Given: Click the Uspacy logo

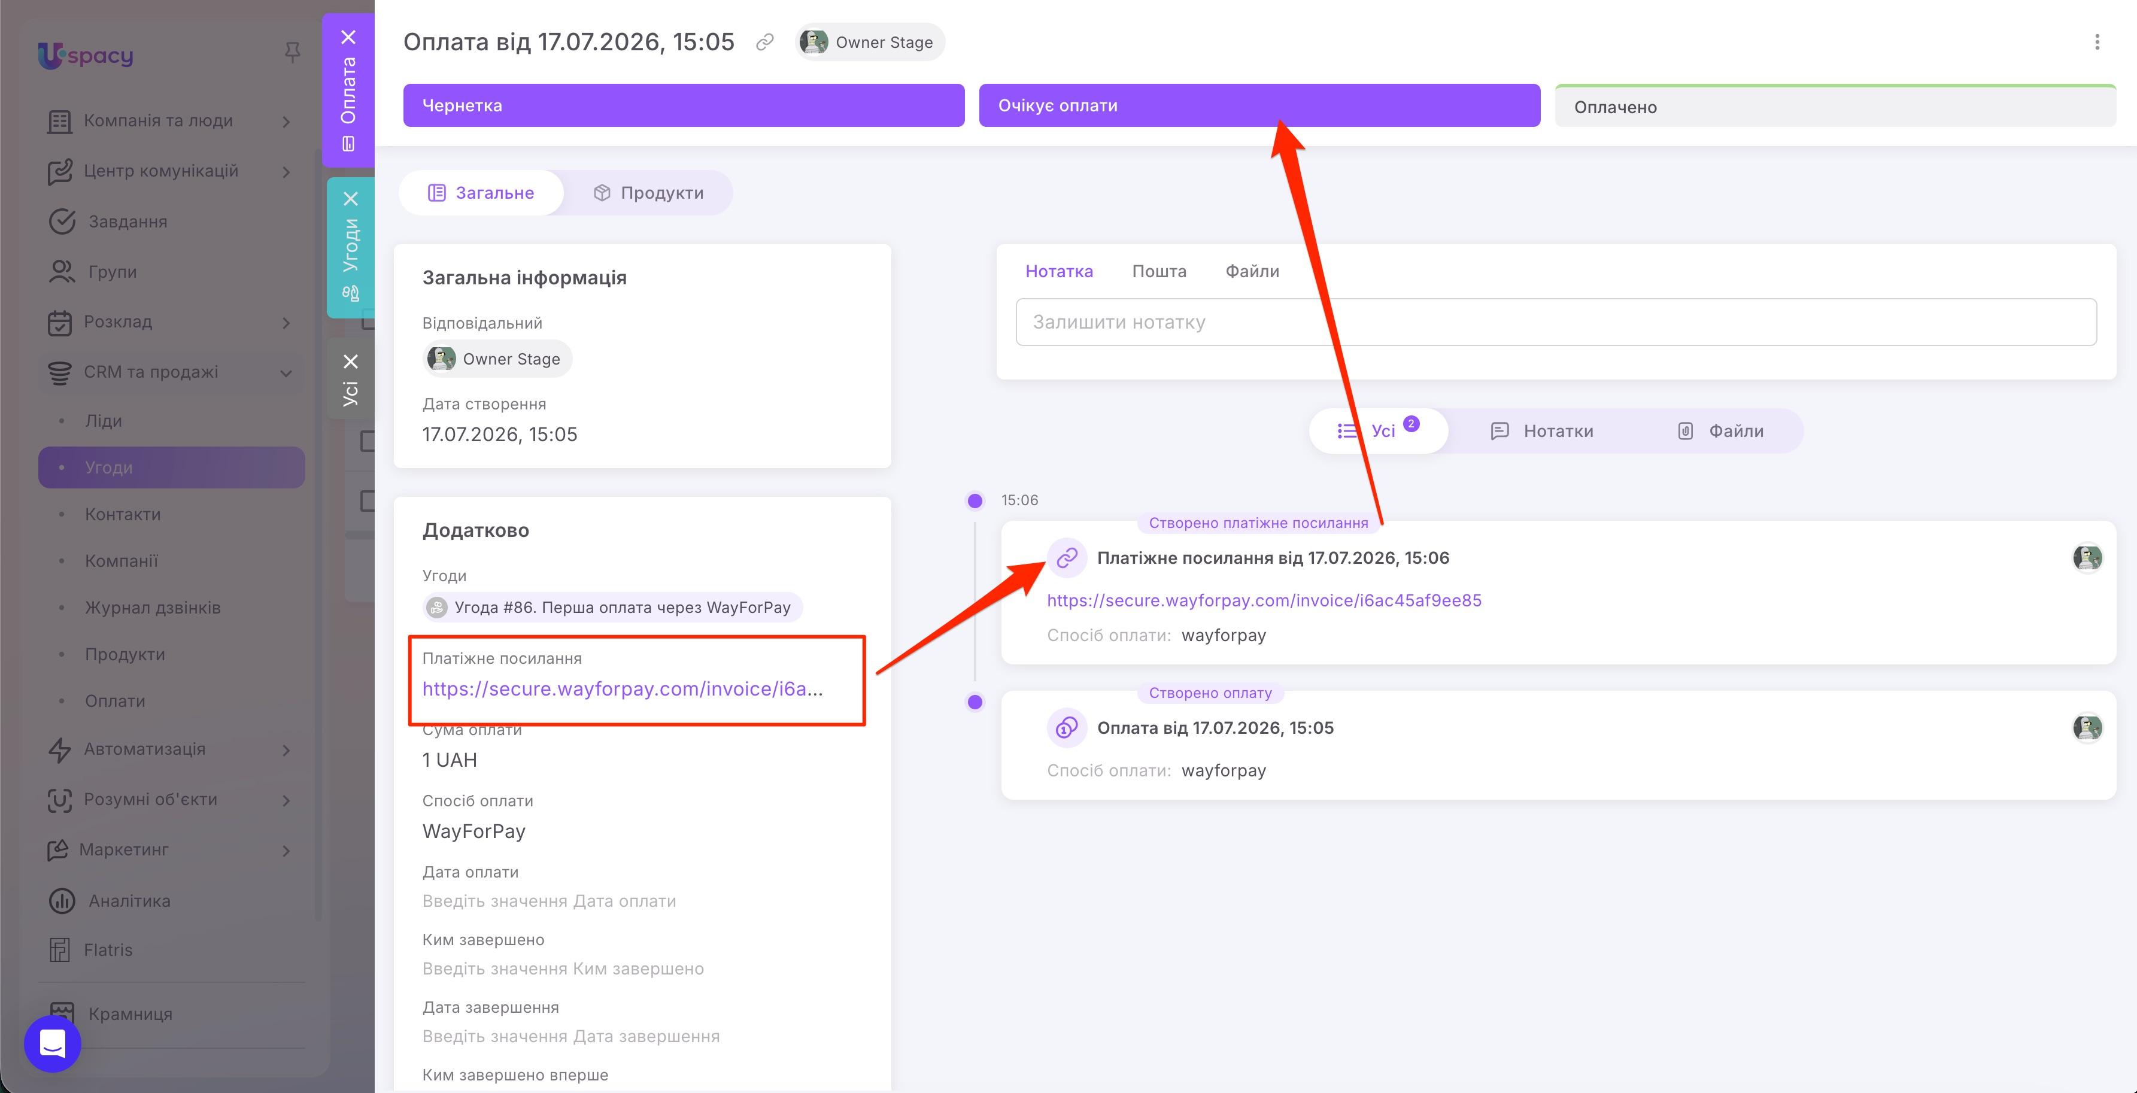Looking at the screenshot, I should pyautogui.click(x=86, y=56).
